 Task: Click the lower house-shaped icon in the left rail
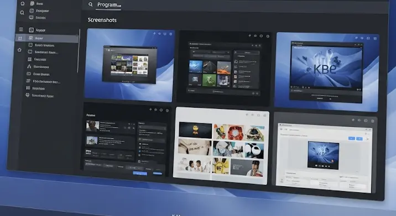pyautogui.click(x=19, y=50)
